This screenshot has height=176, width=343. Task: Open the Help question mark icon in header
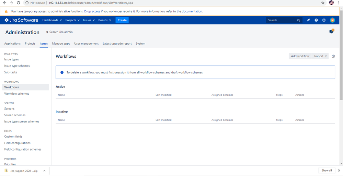point(316,20)
